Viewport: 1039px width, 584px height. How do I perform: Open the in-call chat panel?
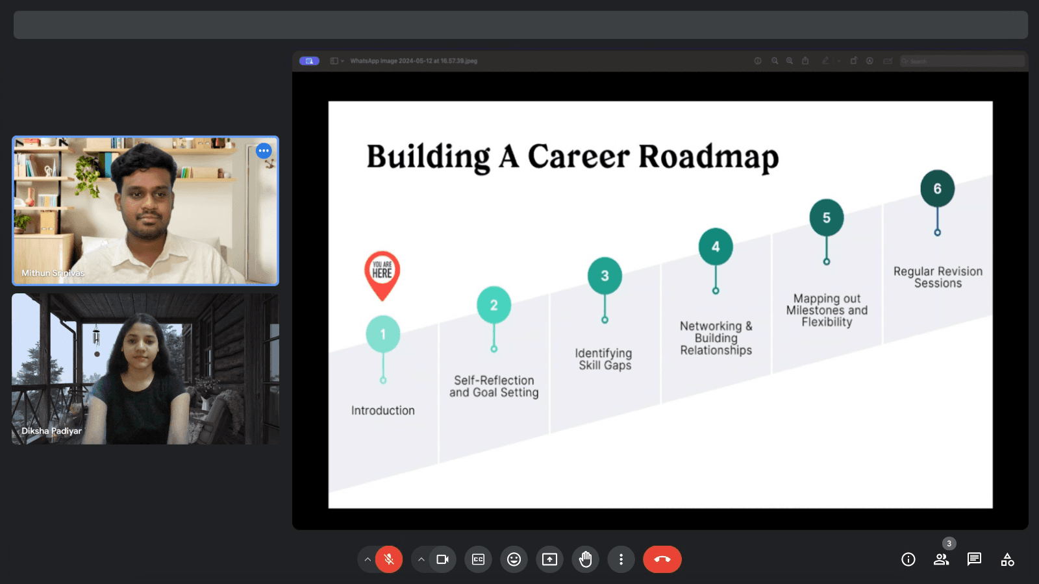tap(974, 559)
